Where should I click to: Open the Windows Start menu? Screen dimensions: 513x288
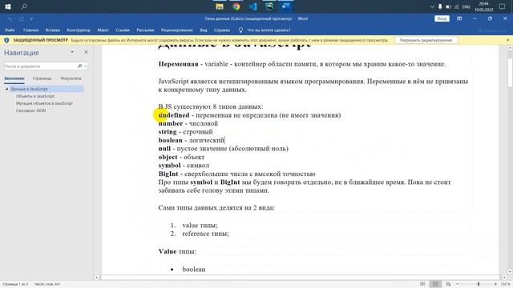tap(8, 6)
